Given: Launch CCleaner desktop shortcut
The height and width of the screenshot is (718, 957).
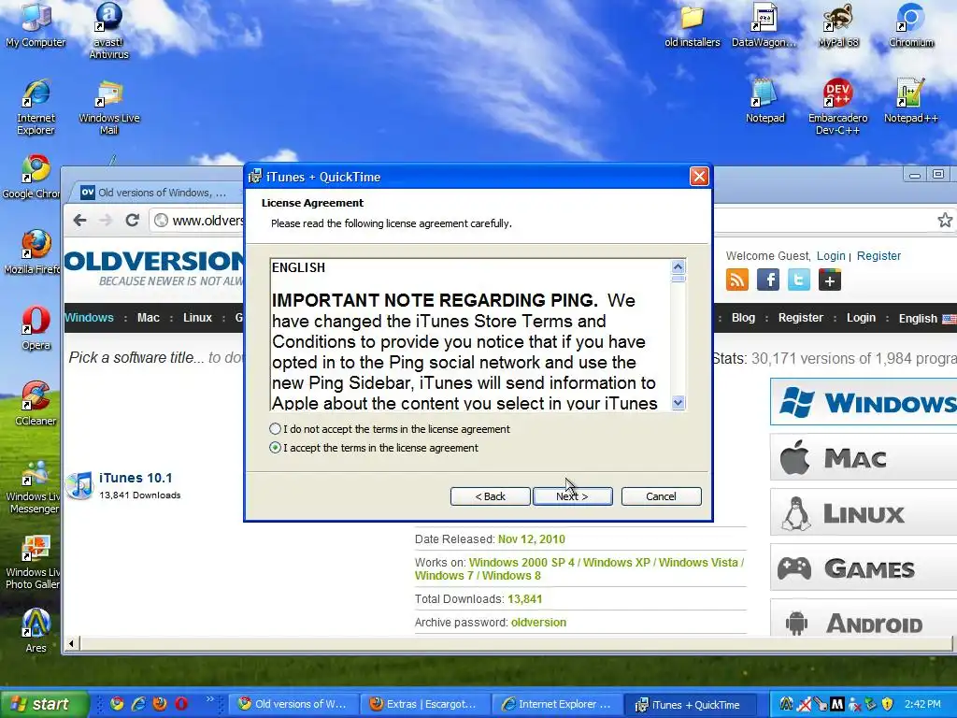Looking at the screenshot, I should click(x=36, y=404).
